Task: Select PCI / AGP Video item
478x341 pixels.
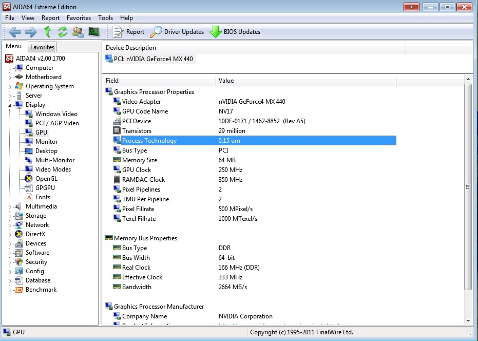Action: 57,123
